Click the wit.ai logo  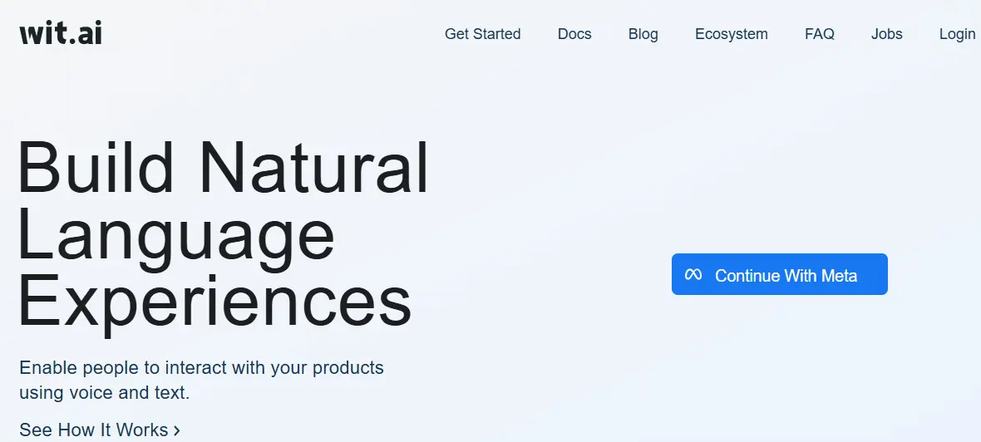pos(61,33)
